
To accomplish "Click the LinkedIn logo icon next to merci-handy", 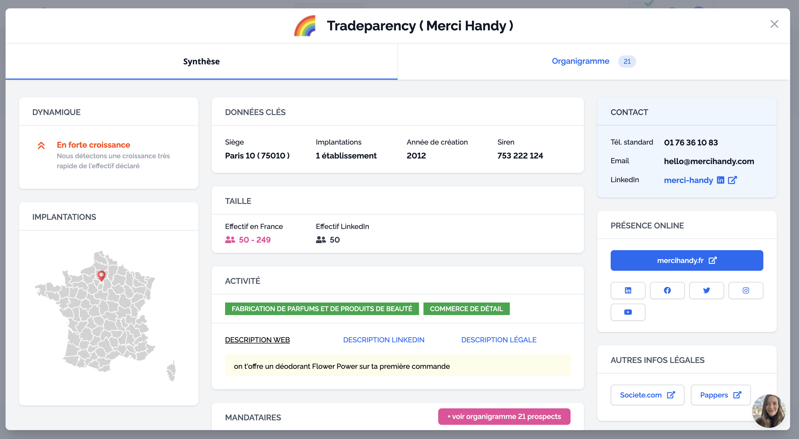I will tap(720, 180).
